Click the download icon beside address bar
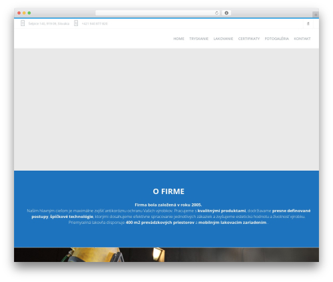Image resolution: width=333 pixels, height=282 pixels. (x=226, y=13)
